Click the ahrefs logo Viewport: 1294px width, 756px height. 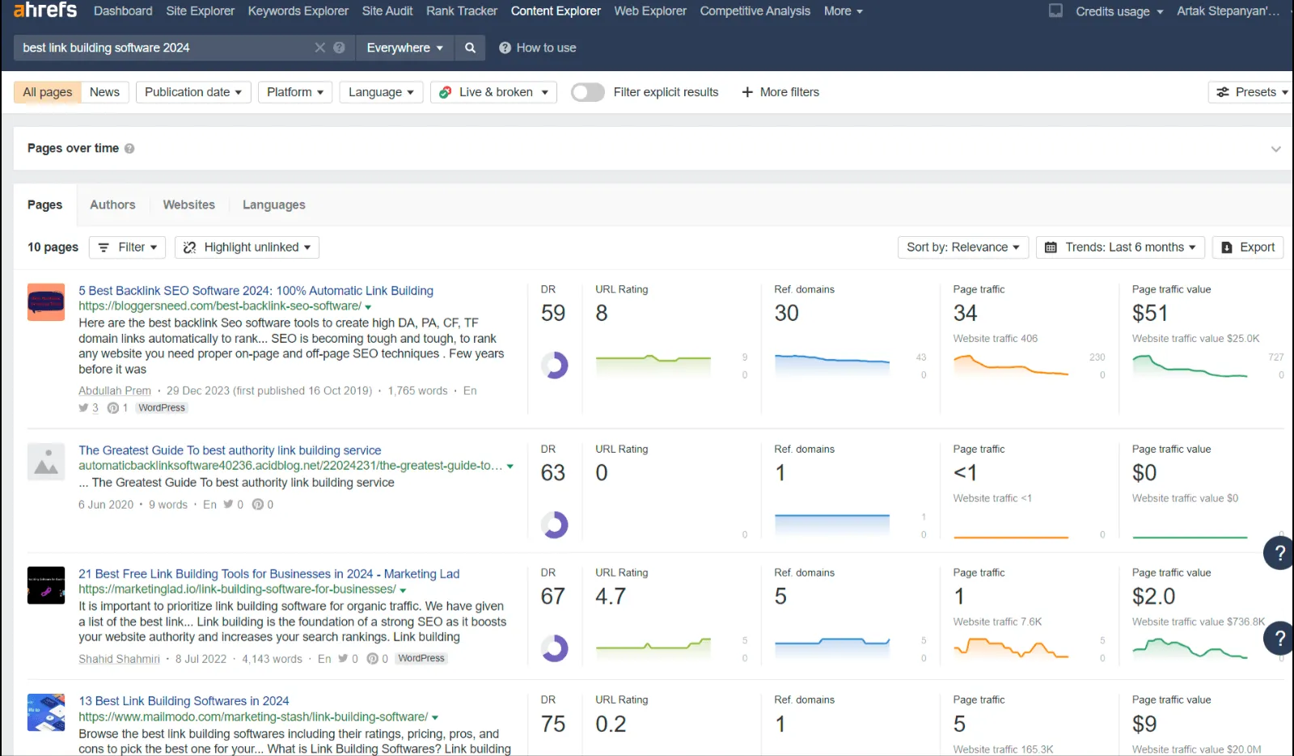[44, 11]
